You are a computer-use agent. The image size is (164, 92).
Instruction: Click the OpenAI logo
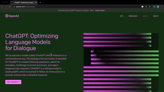tap(12, 16)
